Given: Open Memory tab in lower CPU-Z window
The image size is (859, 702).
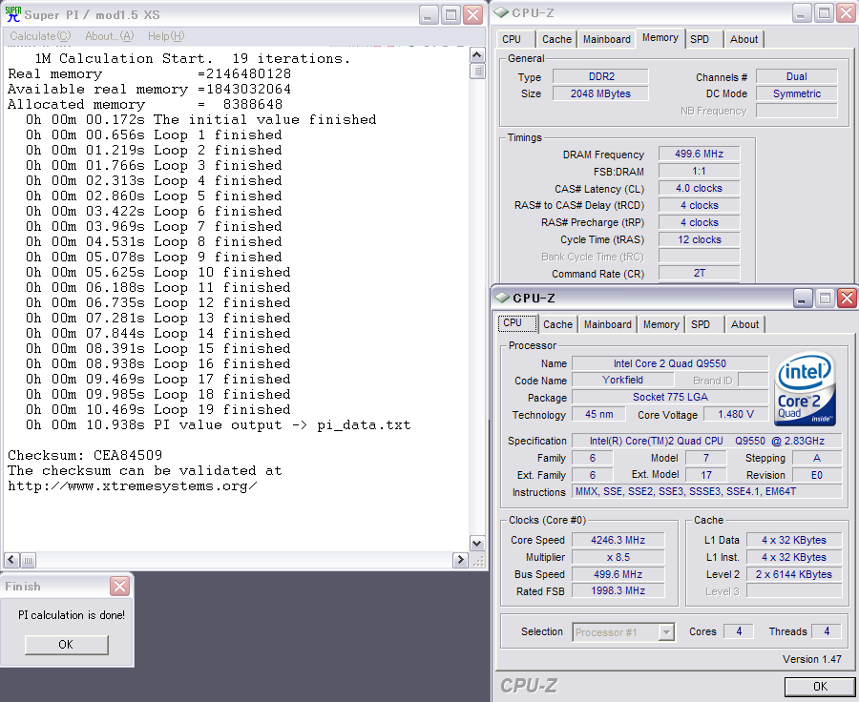Looking at the screenshot, I should [x=661, y=324].
